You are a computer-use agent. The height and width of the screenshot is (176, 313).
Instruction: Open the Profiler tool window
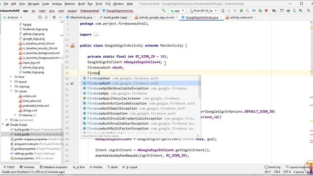(x=96, y=167)
